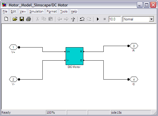Maximize the DC Motor window
Viewport: 158px width, 116px height.
tap(146, 5)
